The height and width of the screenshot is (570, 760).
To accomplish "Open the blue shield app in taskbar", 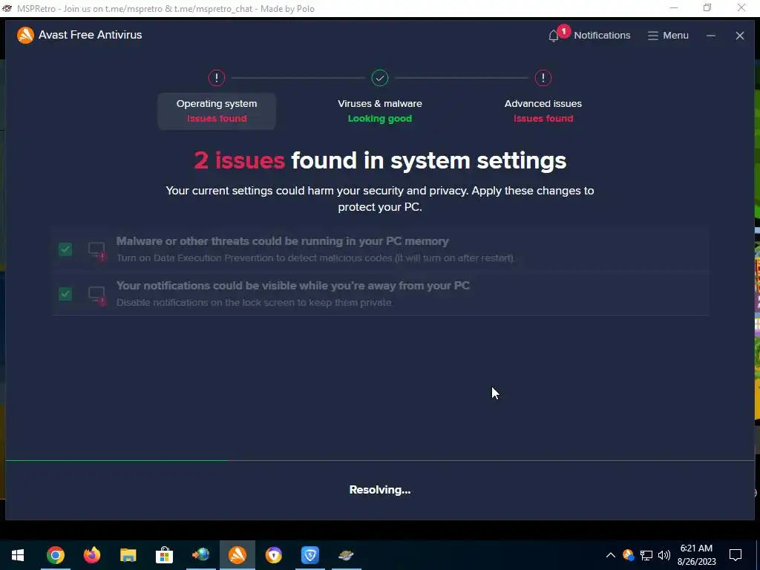I will 309,555.
